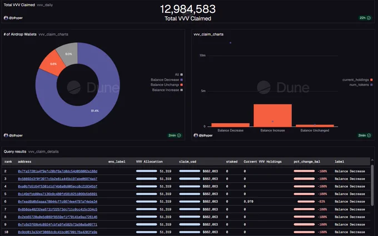The width and height of the screenshot is (378, 236).
Task: Sort by the rank column header
Action: pos(8,162)
